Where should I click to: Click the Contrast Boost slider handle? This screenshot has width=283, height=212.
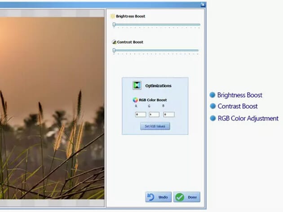(x=114, y=51)
